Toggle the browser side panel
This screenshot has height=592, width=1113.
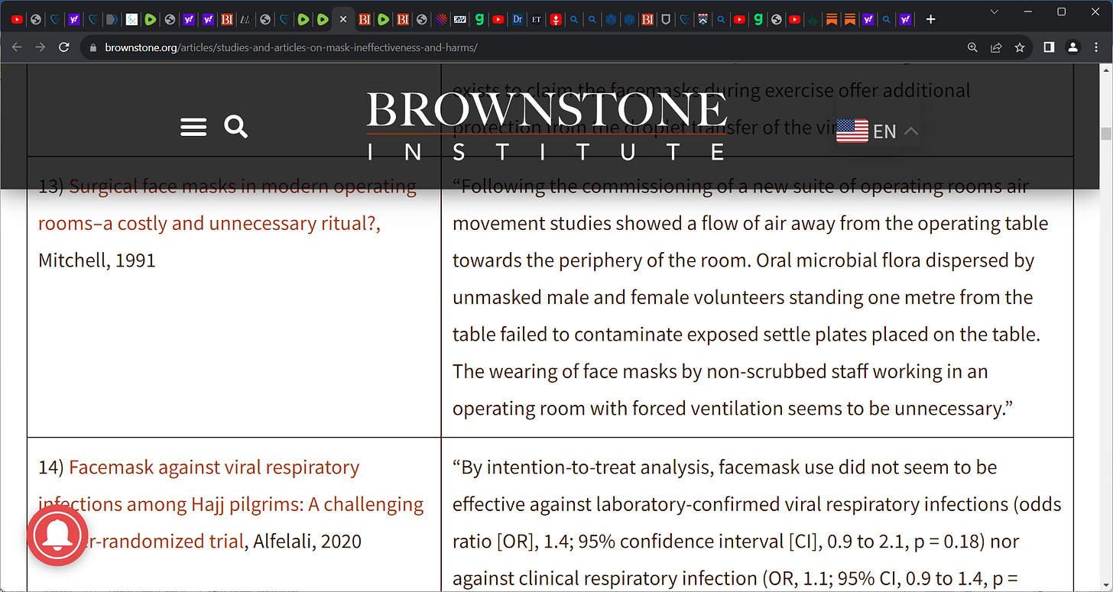[x=1049, y=47]
